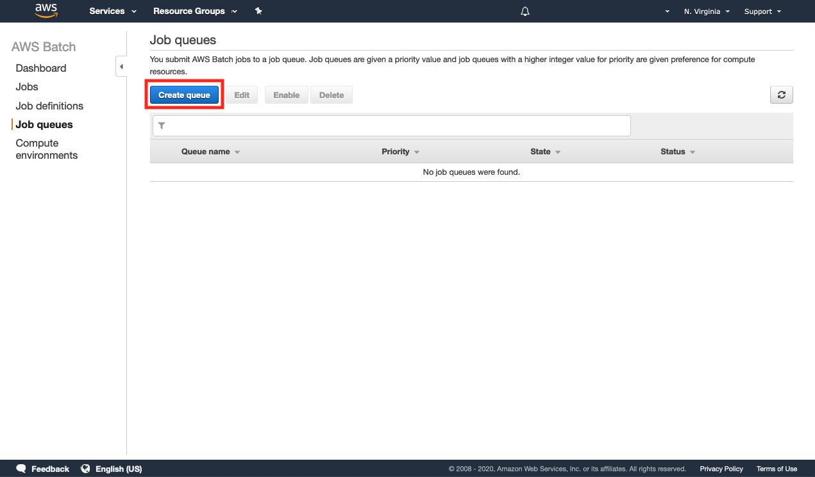Click the Edit button
The width and height of the screenshot is (815, 477).
242,95
